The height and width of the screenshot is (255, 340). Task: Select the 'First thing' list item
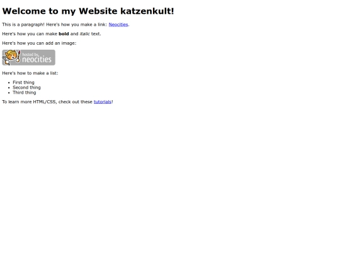point(23,82)
